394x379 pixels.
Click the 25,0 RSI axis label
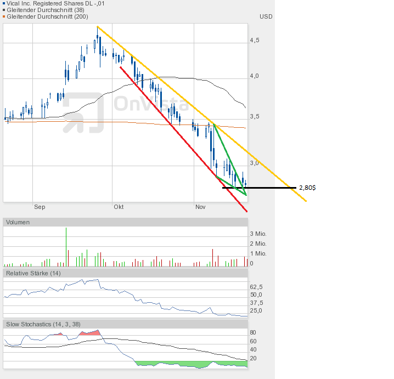pyautogui.click(x=256, y=310)
